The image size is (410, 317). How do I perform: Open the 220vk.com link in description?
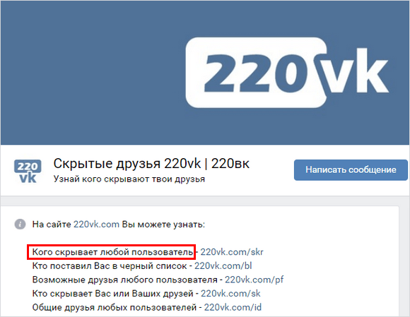pyautogui.click(x=96, y=225)
